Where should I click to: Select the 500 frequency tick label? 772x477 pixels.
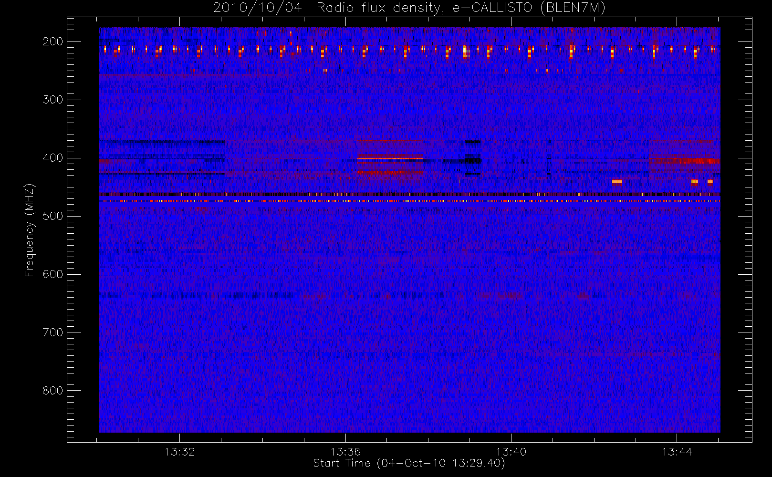point(52,216)
